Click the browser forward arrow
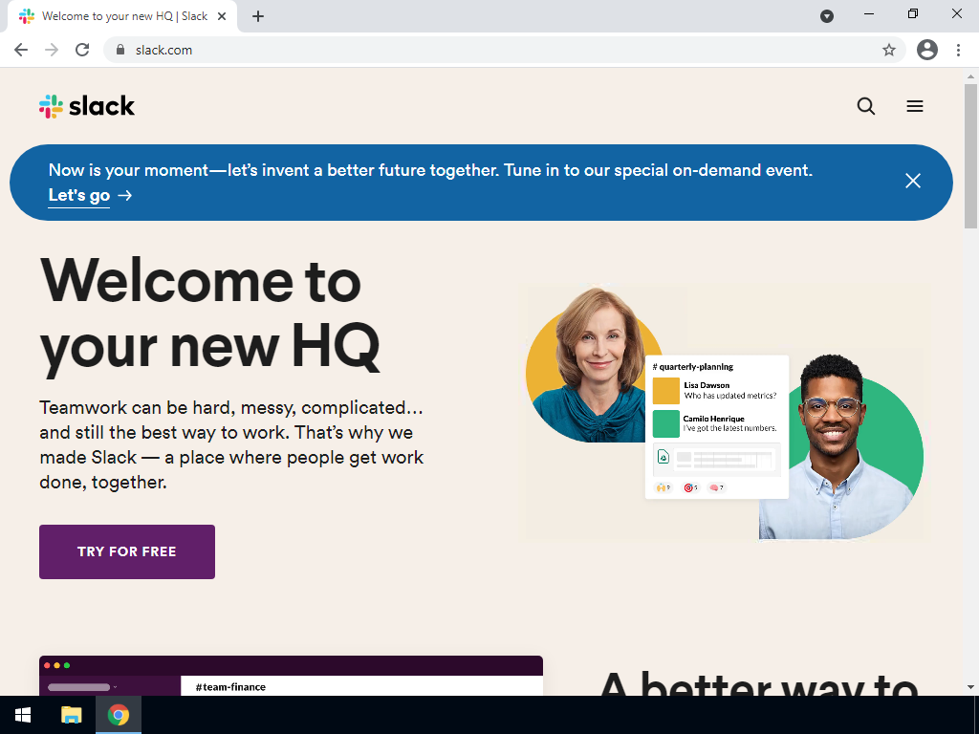 (x=52, y=50)
